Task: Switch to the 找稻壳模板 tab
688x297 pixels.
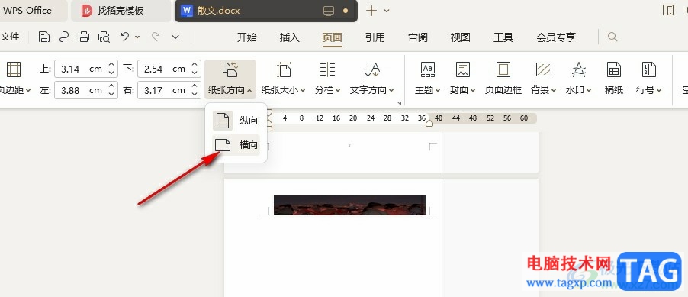Action: coord(121,11)
